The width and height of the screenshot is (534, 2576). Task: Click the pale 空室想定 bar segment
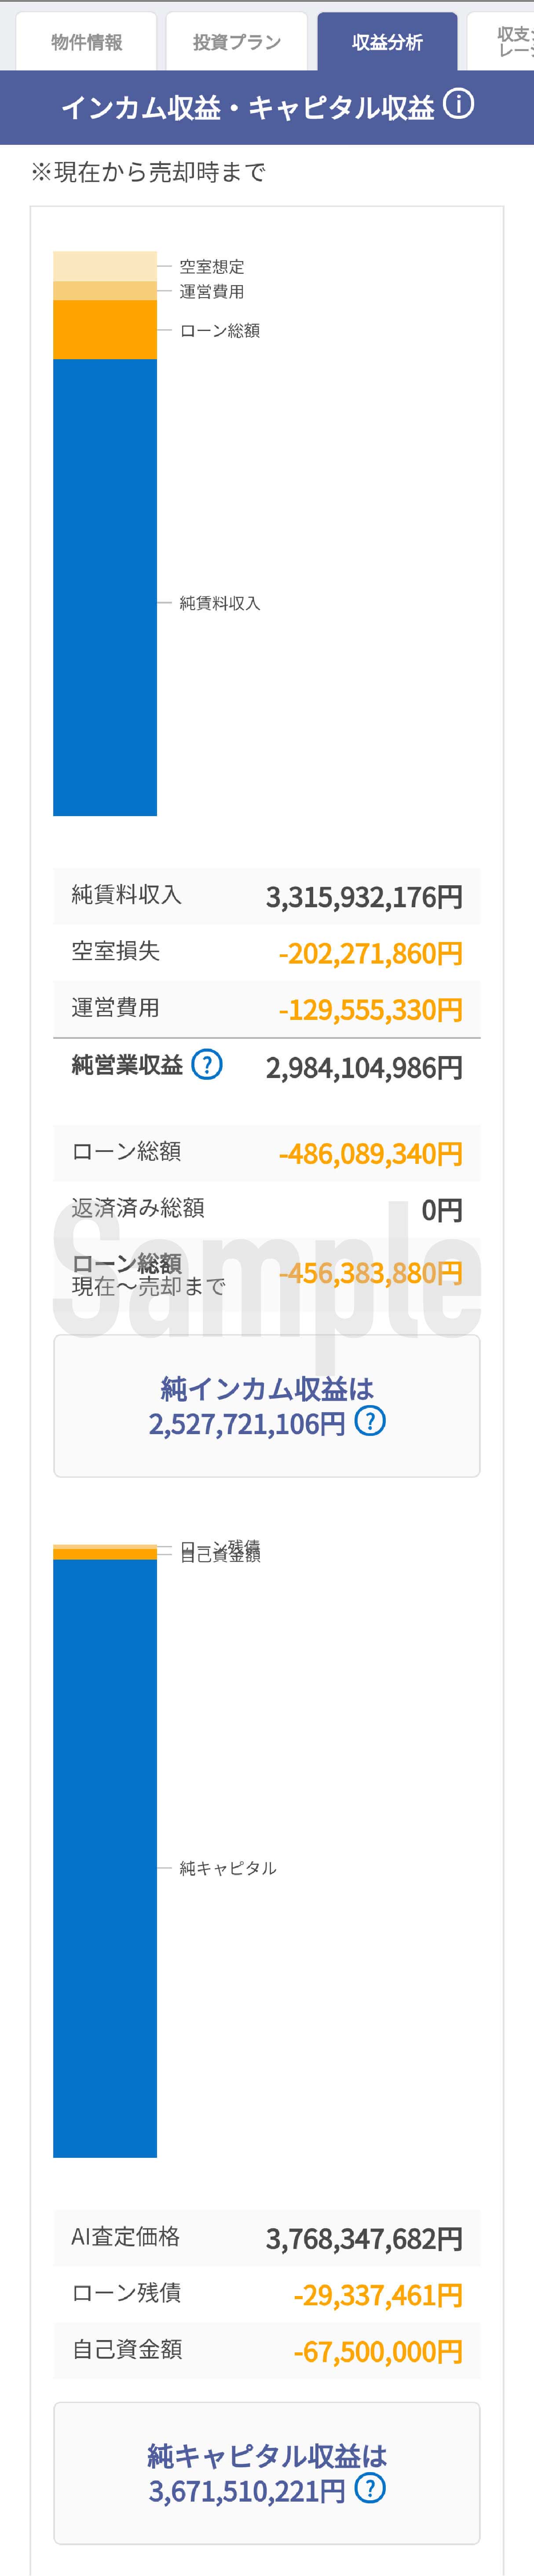[x=105, y=266]
